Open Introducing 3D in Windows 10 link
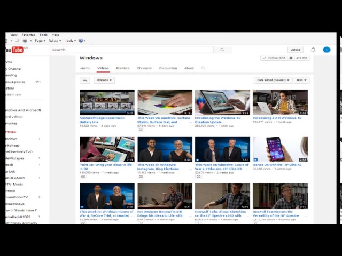The width and height of the screenshot is (342, 256). [x=277, y=118]
